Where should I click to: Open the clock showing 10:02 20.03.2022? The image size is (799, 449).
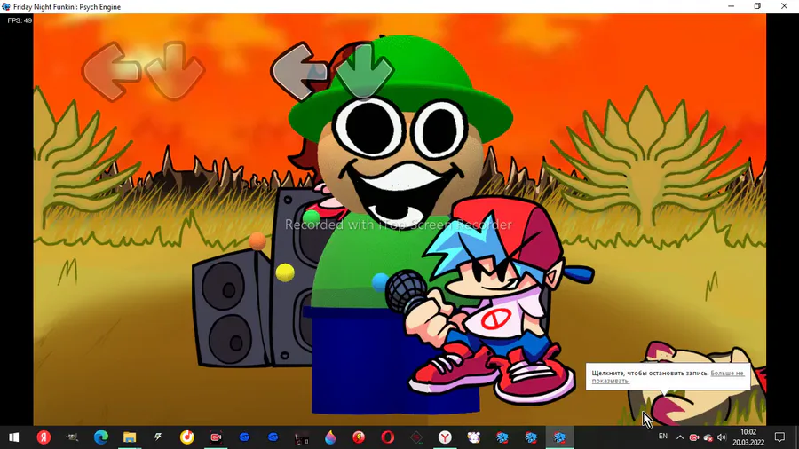pos(748,437)
